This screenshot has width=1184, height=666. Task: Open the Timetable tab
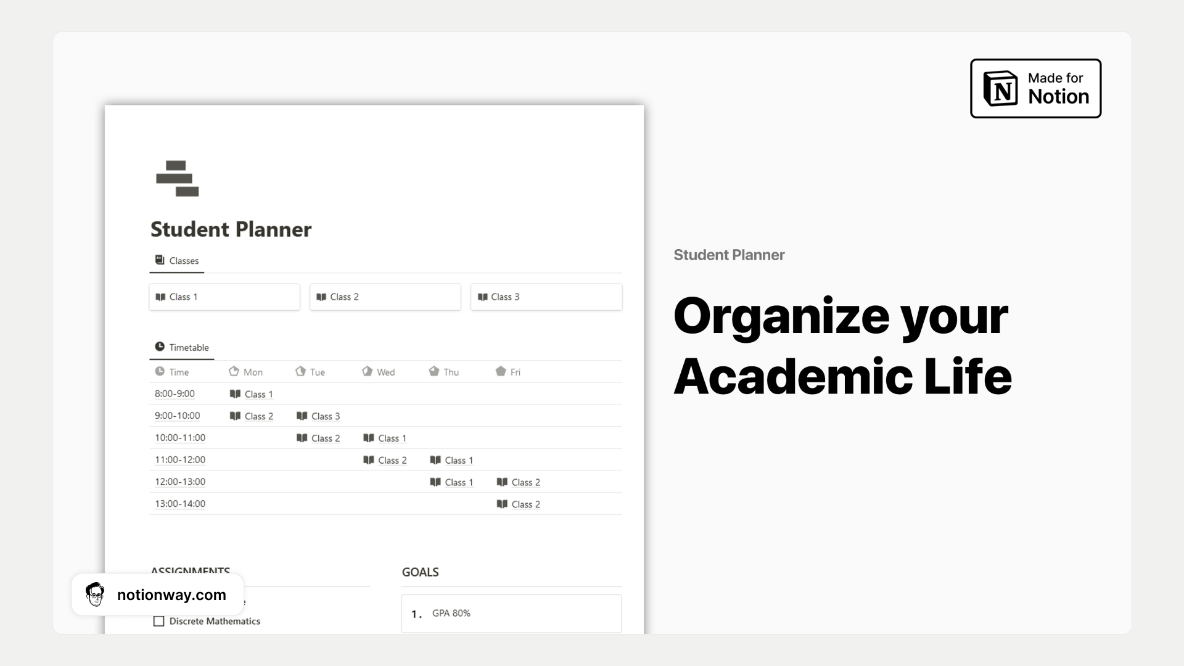tap(182, 347)
